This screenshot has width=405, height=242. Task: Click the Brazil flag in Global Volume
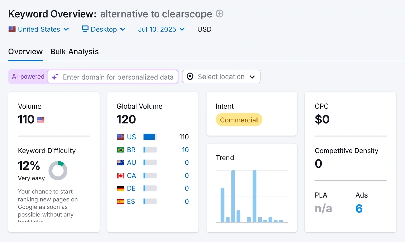pos(120,150)
